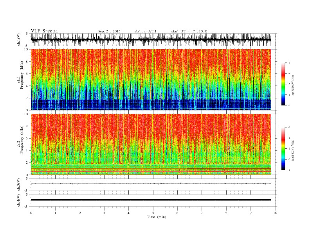310x239 pixels.
Task: Click the "5" tick on ch.1(V) axis
Action: 27,34
